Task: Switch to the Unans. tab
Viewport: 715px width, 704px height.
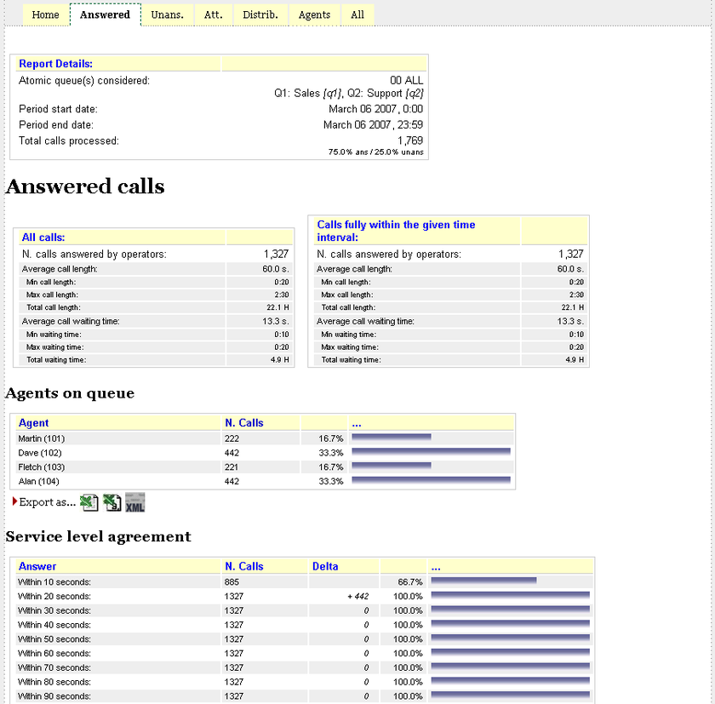Action: (x=167, y=14)
